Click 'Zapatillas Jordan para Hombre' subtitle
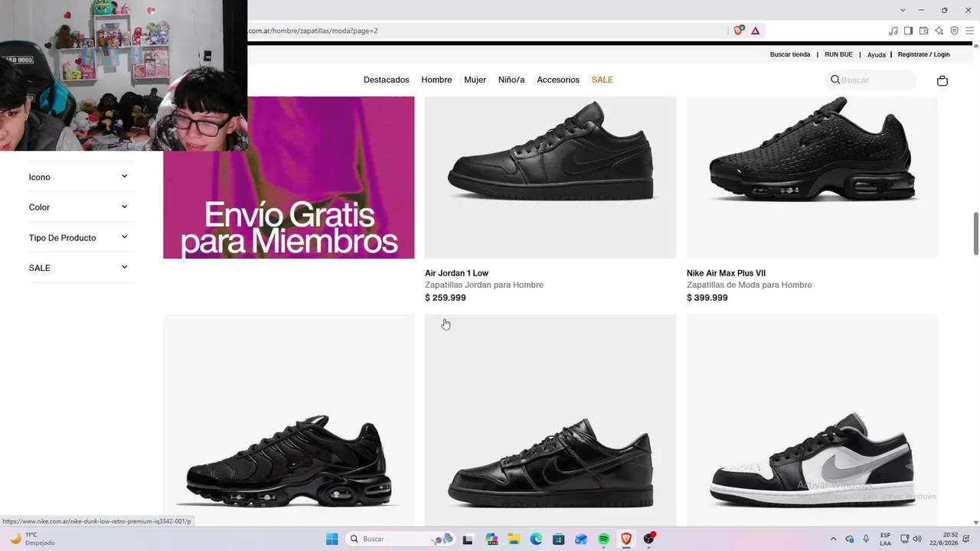This screenshot has width=980, height=551. click(x=484, y=285)
